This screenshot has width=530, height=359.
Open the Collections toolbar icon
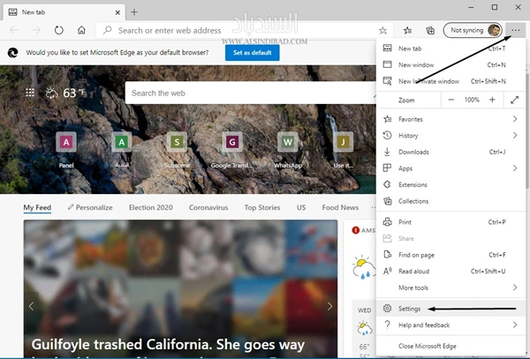(x=430, y=31)
